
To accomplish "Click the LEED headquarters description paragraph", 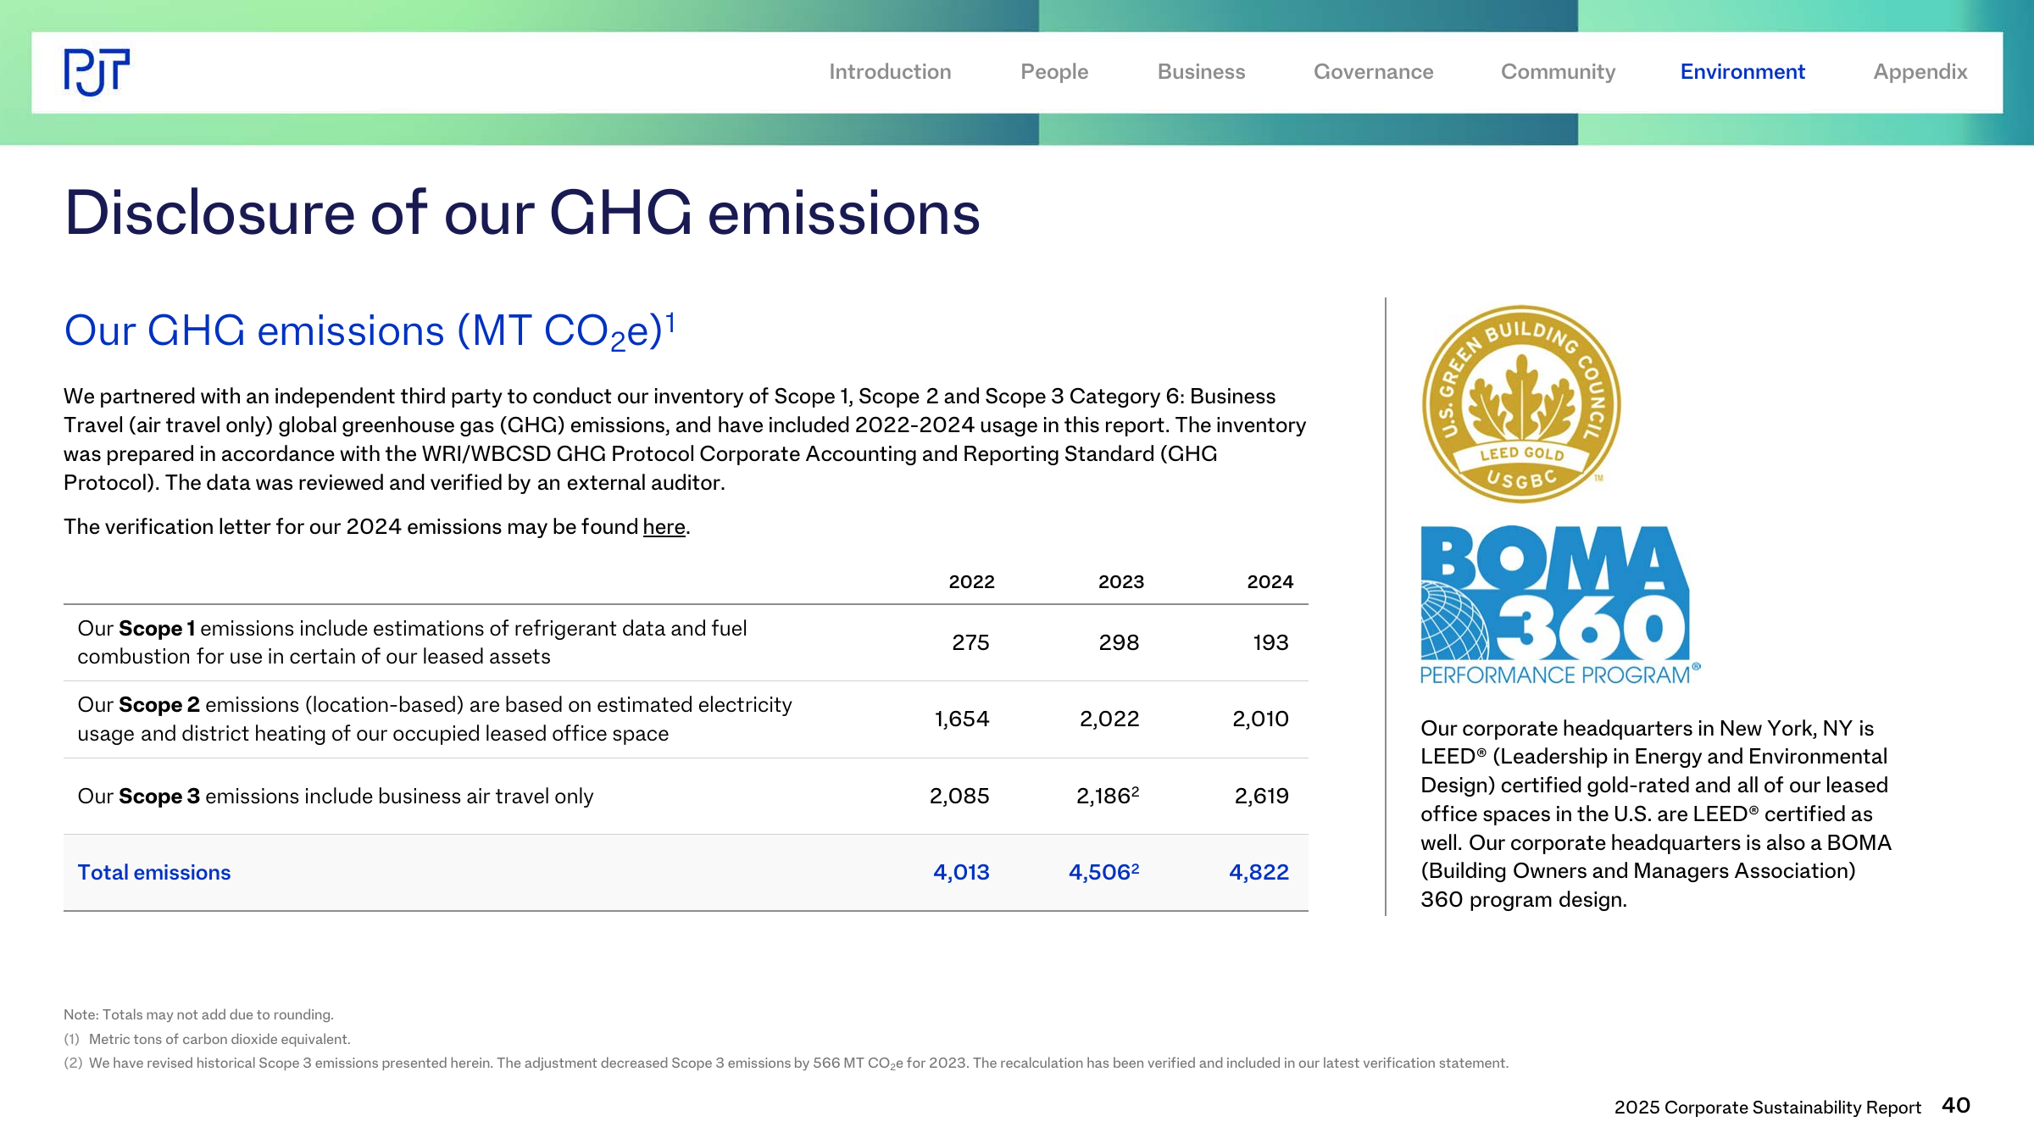I will tap(1656, 814).
